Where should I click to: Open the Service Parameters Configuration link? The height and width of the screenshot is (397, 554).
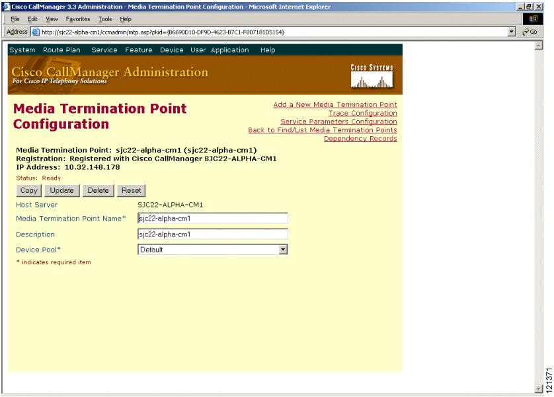pos(339,122)
